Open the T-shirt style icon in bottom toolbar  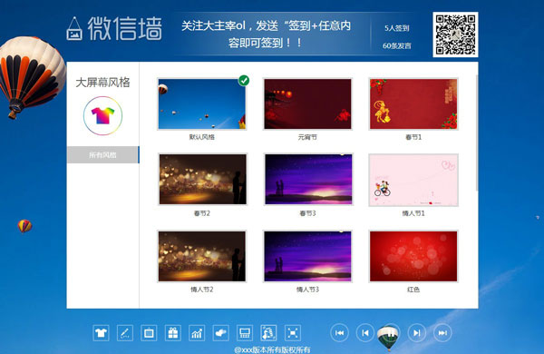point(101,333)
